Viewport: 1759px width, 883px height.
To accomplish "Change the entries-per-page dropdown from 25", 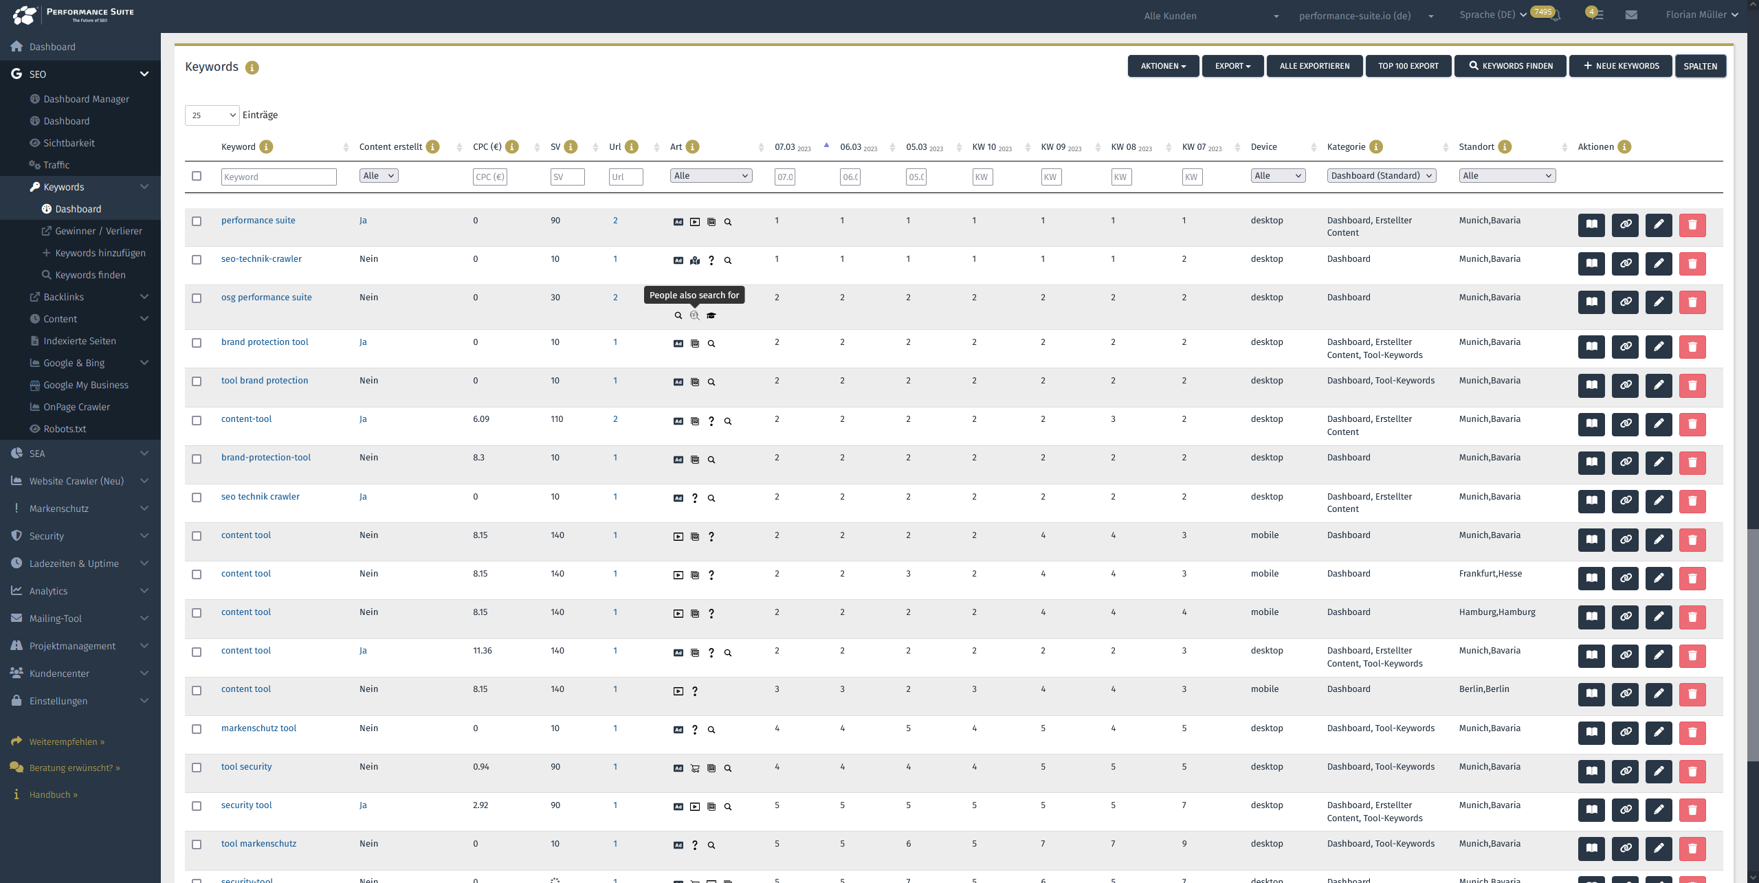I will coord(211,115).
